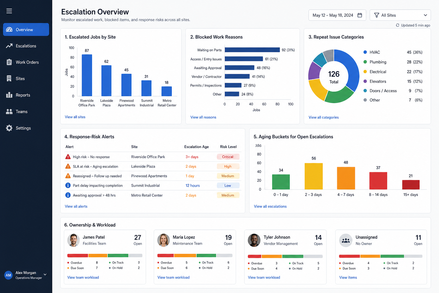This screenshot has width=439, height=293.
Task: Follow the View all reasons link
Action: click(x=203, y=117)
